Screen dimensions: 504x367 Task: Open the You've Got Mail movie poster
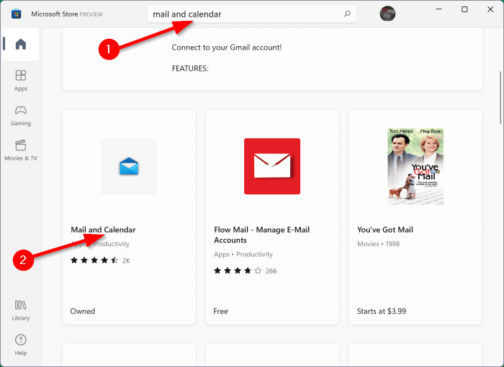[x=415, y=166]
